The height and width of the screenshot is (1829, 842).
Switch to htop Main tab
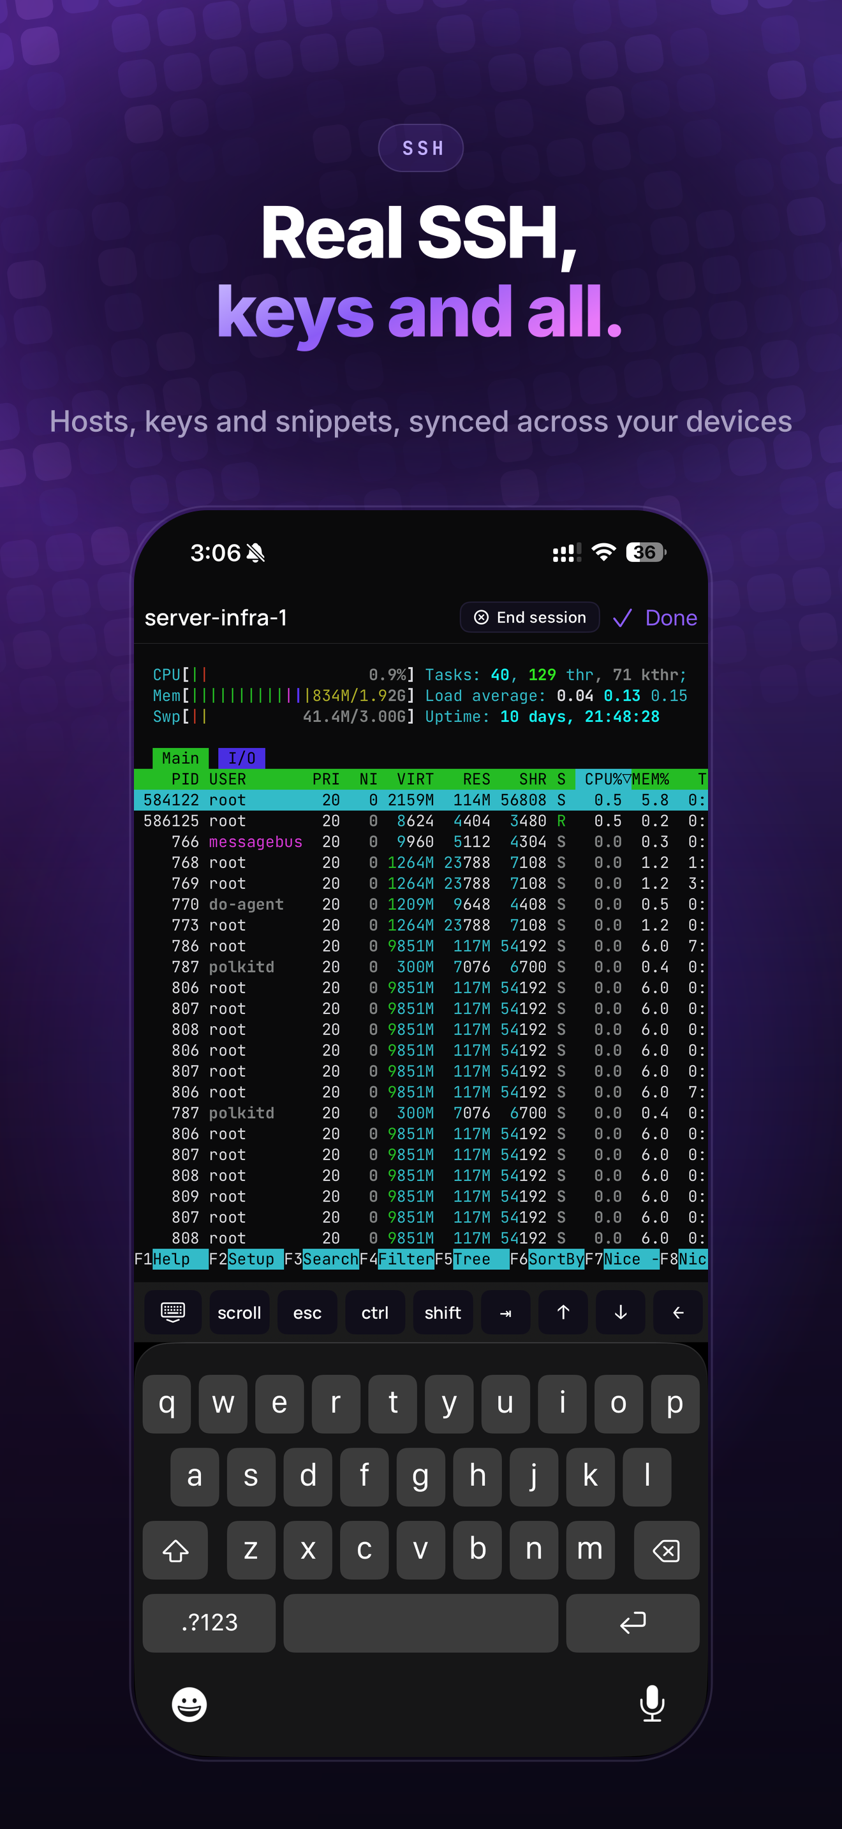click(181, 758)
